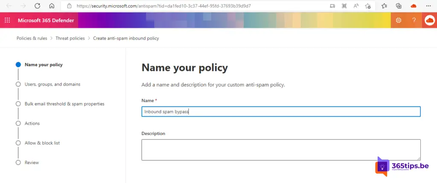The height and width of the screenshot is (183, 437).
Task: Open the Read aloud icon
Action: coord(356,6)
